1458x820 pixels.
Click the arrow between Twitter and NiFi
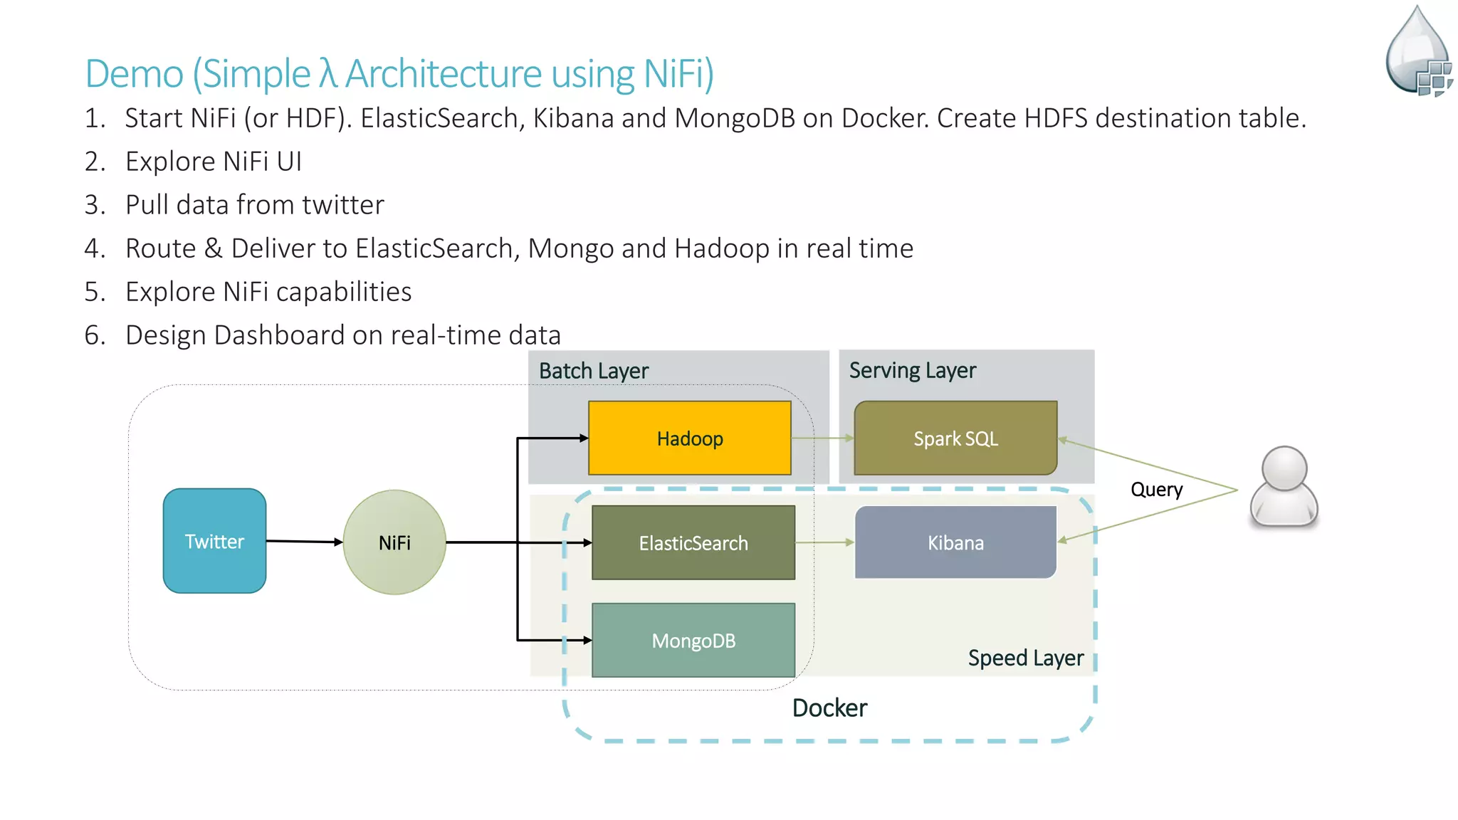tap(304, 542)
